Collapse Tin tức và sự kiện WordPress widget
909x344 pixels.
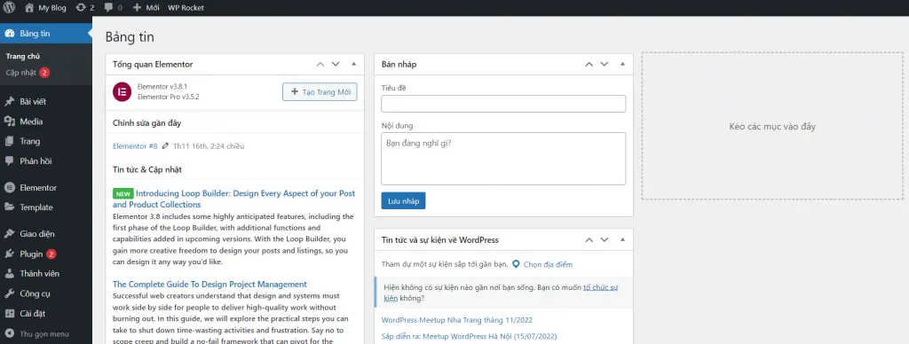[622, 239]
